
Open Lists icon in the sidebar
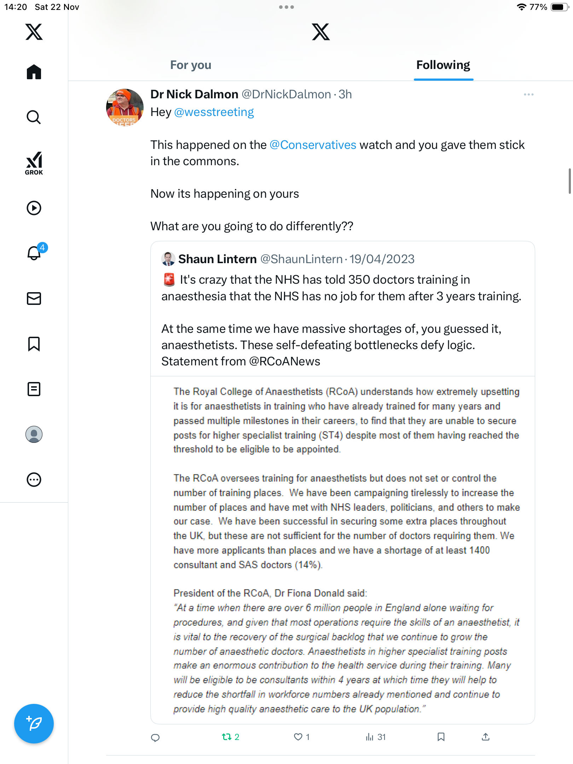coord(34,389)
